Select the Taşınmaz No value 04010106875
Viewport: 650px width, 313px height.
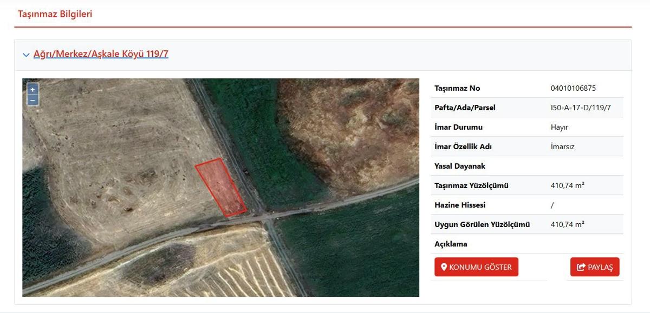[573, 88]
